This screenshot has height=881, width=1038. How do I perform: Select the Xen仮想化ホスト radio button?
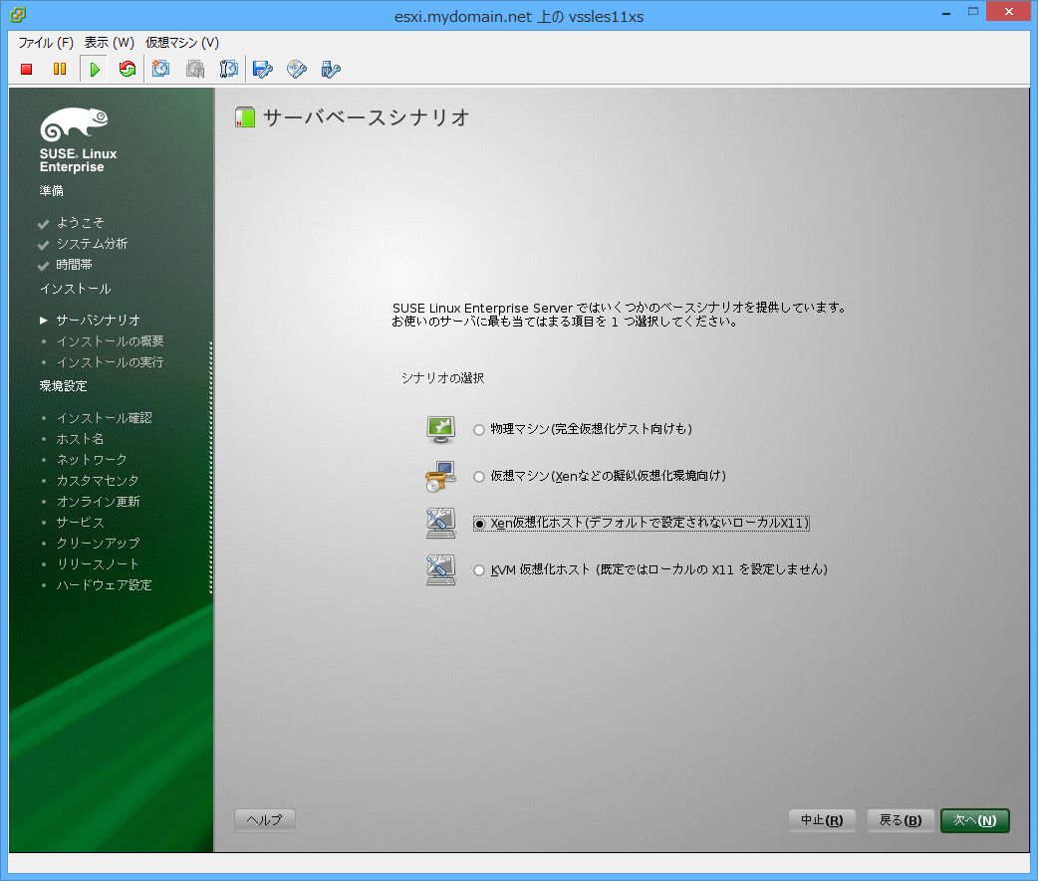[479, 524]
